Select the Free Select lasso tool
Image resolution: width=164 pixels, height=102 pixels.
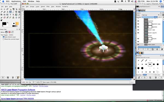(x=7, y=9)
